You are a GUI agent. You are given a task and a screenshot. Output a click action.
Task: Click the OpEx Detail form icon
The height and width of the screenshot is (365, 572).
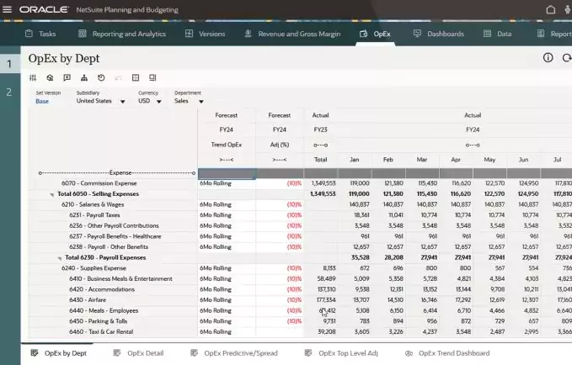(117, 352)
